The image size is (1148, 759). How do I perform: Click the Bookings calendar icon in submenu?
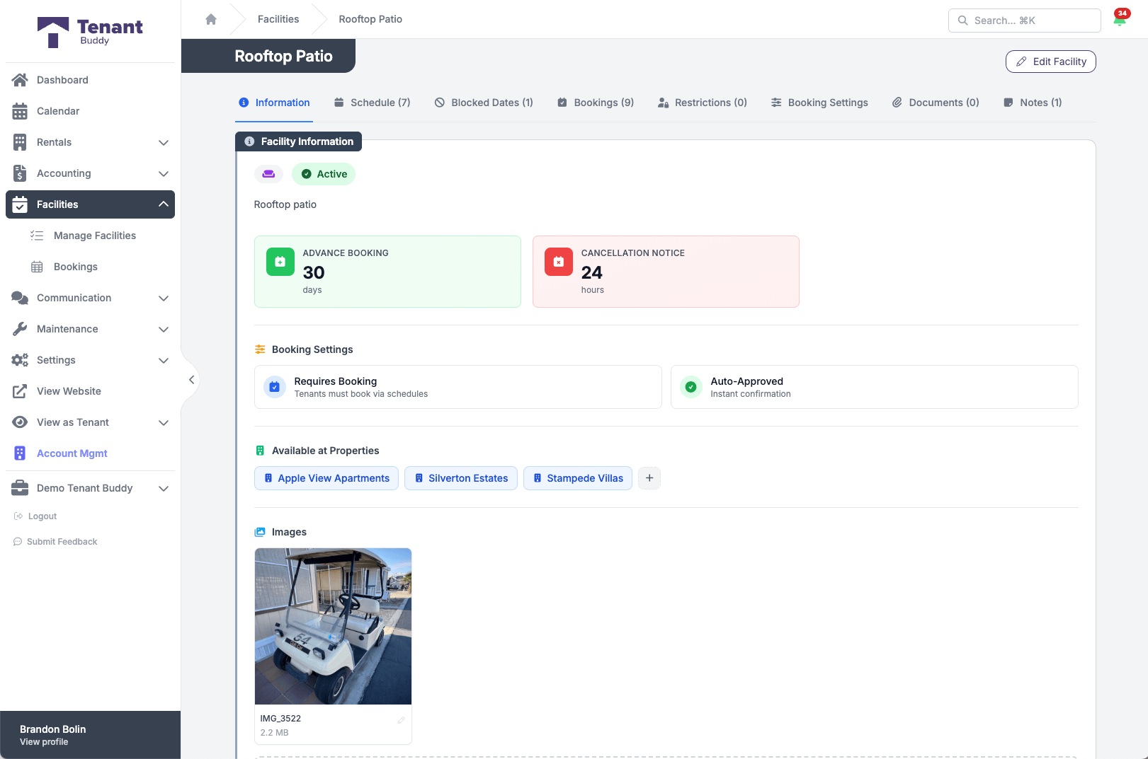click(x=37, y=267)
